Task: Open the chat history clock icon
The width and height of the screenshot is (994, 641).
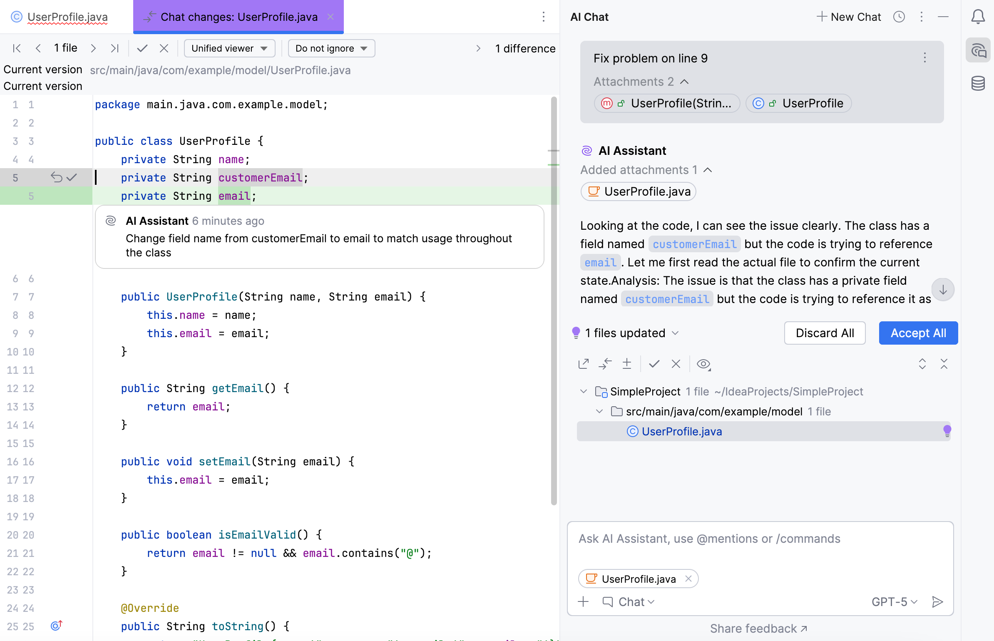Action: [x=899, y=17]
